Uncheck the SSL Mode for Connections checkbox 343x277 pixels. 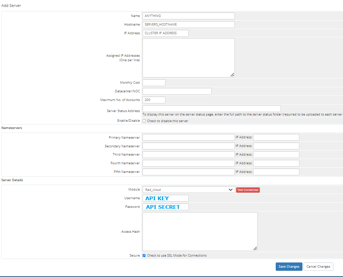tap(144, 256)
